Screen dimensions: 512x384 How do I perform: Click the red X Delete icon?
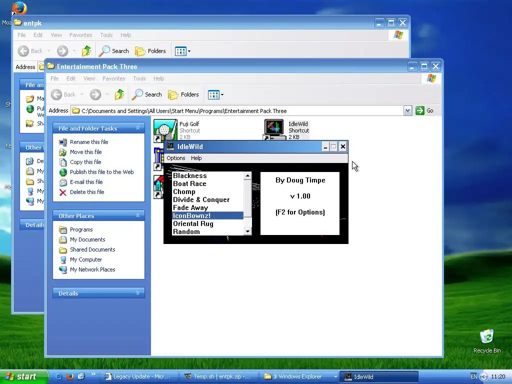(x=63, y=192)
